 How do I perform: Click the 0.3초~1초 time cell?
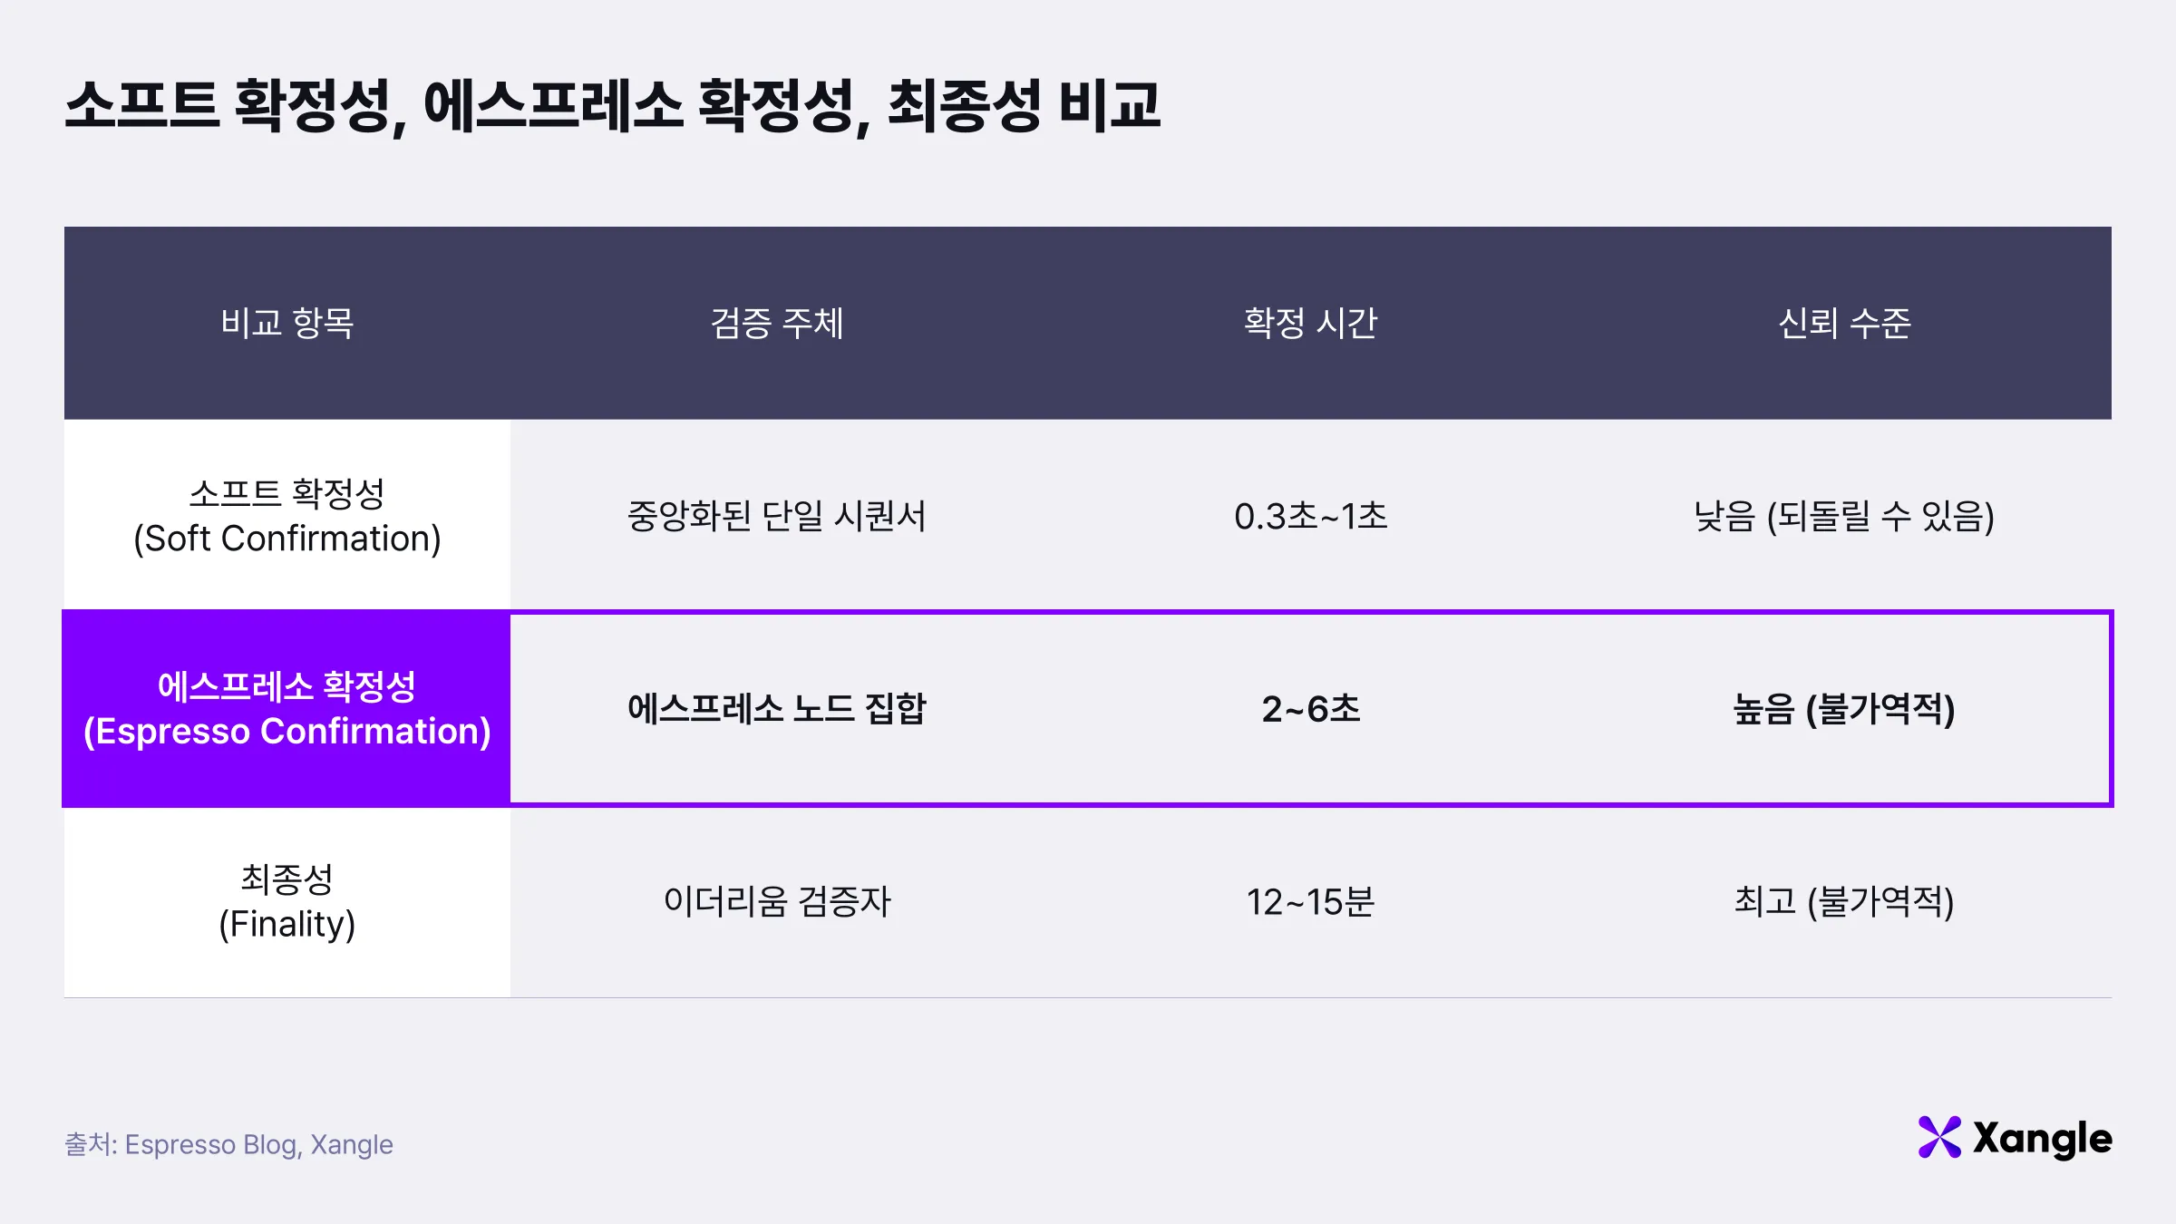pos(1310,516)
